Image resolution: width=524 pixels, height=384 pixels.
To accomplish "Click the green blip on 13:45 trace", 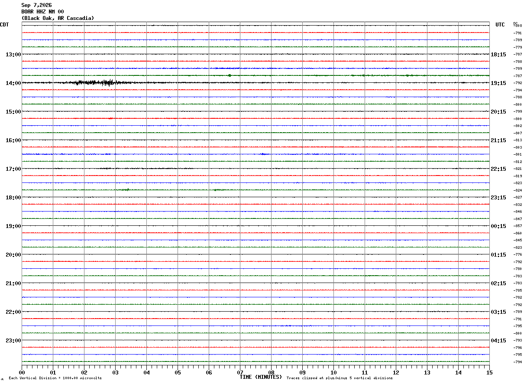I will click(x=229, y=75).
